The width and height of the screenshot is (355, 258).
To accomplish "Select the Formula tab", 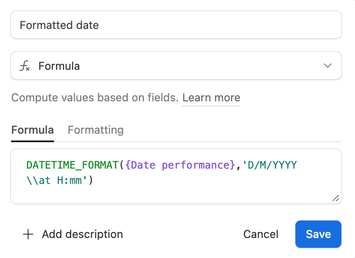I will [32, 130].
